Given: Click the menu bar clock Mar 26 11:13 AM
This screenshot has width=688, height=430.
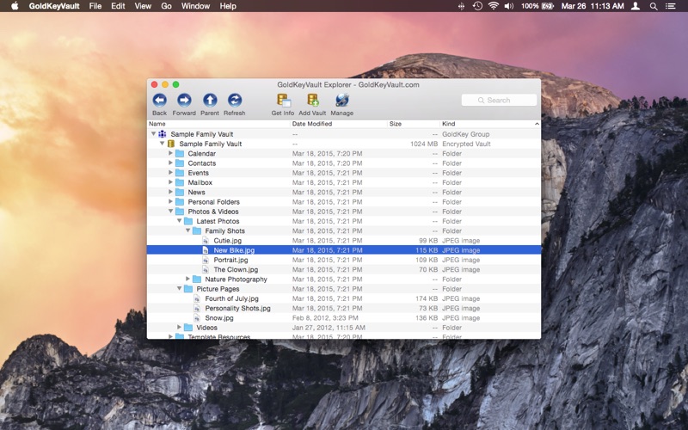Looking at the screenshot, I should (x=593, y=6).
